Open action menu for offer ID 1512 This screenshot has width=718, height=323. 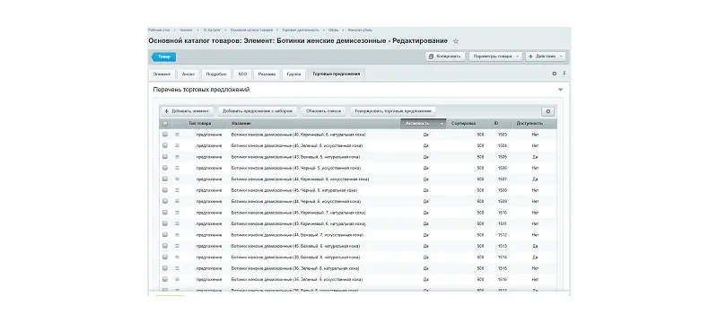pyautogui.click(x=177, y=235)
